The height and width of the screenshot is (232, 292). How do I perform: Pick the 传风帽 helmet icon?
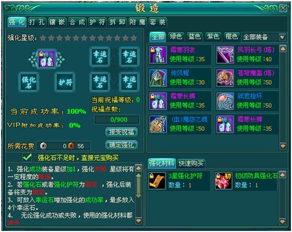(158, 78)
